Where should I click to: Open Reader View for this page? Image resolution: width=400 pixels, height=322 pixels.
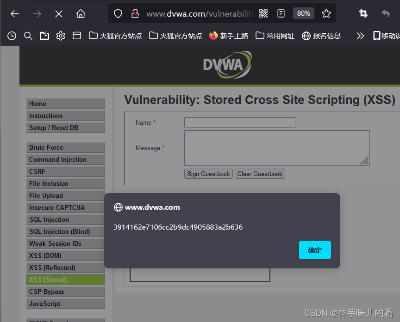pos(281,13)
